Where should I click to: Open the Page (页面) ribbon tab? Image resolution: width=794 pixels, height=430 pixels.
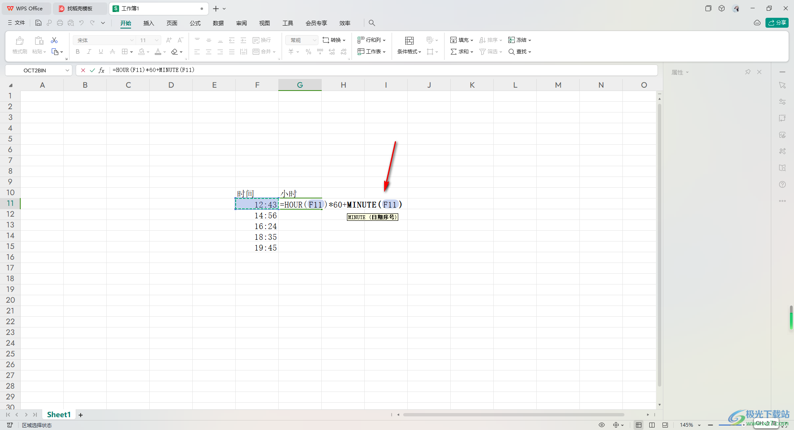point(172,23)
